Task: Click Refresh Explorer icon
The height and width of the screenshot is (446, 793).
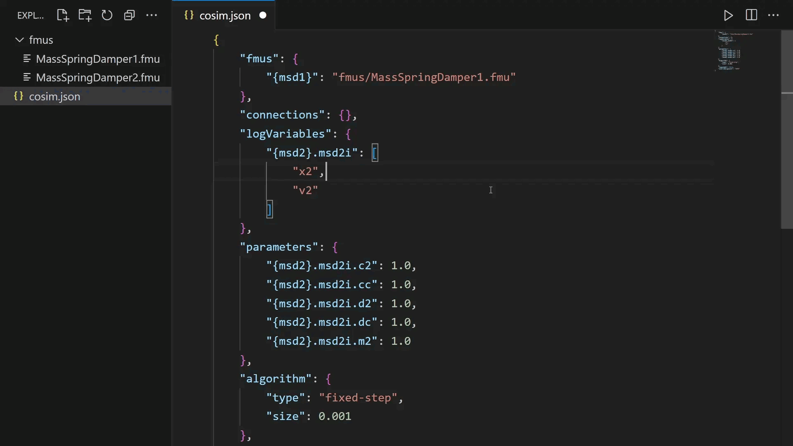Action: pyautogui.click(x=107, y=15)
